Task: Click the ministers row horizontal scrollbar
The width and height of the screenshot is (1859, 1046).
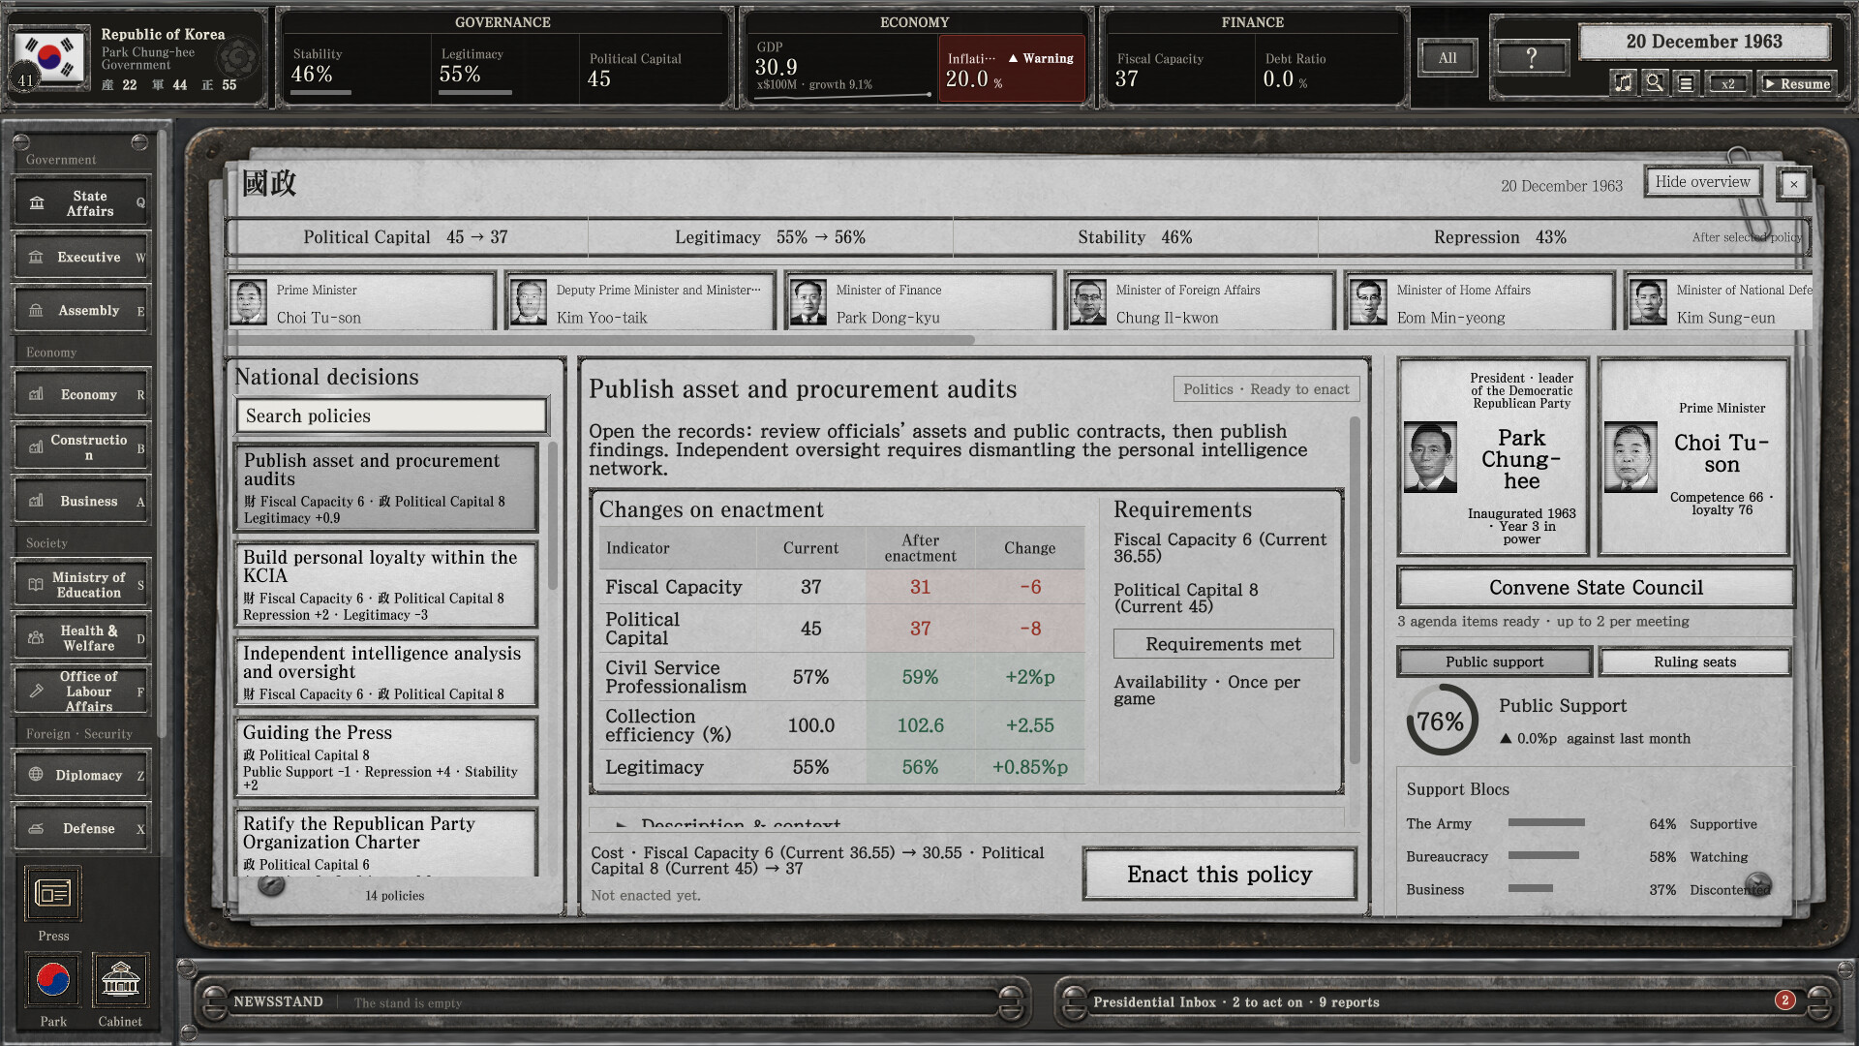Action: pyautogui.click(x=601, y=340)
